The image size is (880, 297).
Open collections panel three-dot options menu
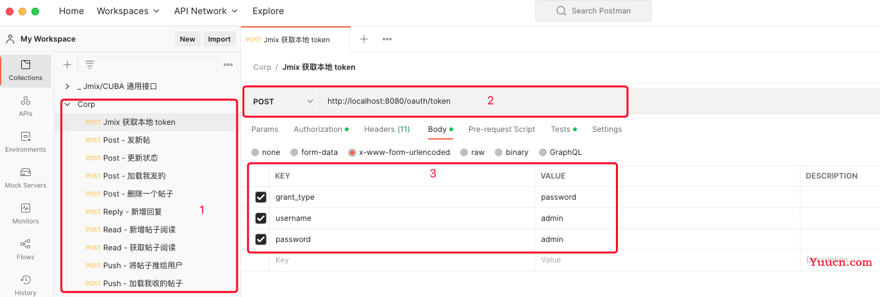pos(228,65)
